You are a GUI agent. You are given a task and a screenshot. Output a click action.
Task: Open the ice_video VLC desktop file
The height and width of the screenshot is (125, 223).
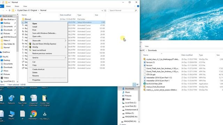coord(45,115)
